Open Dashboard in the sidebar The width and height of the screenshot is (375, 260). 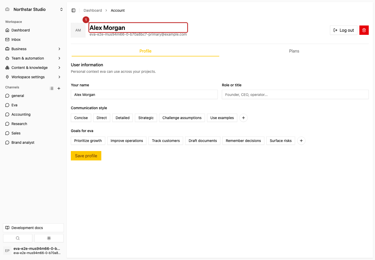point(33,30)
